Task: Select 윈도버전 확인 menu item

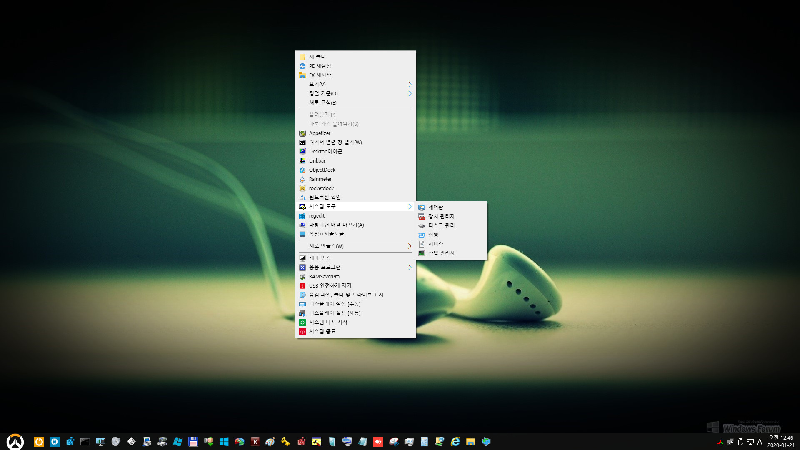Action: tap(355, 197)
